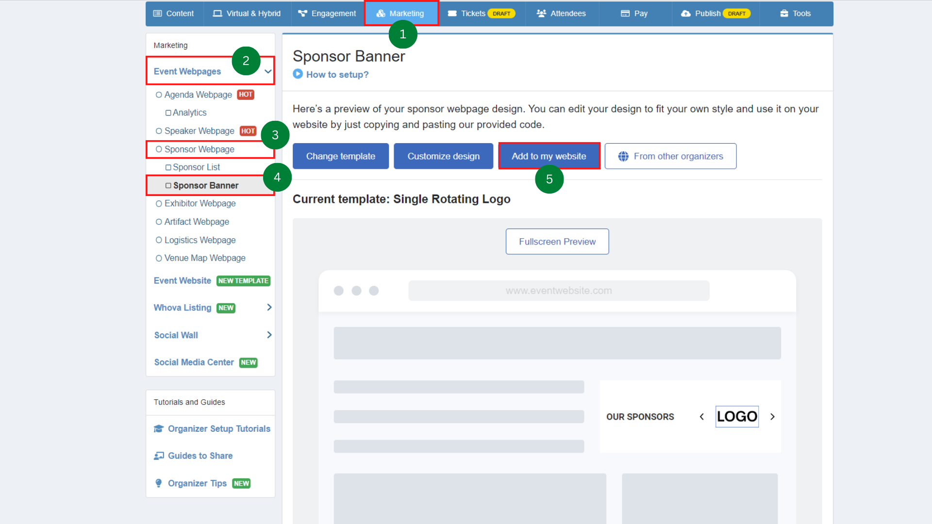
Task: Click the Guides to Share icon
Action: 159,456
